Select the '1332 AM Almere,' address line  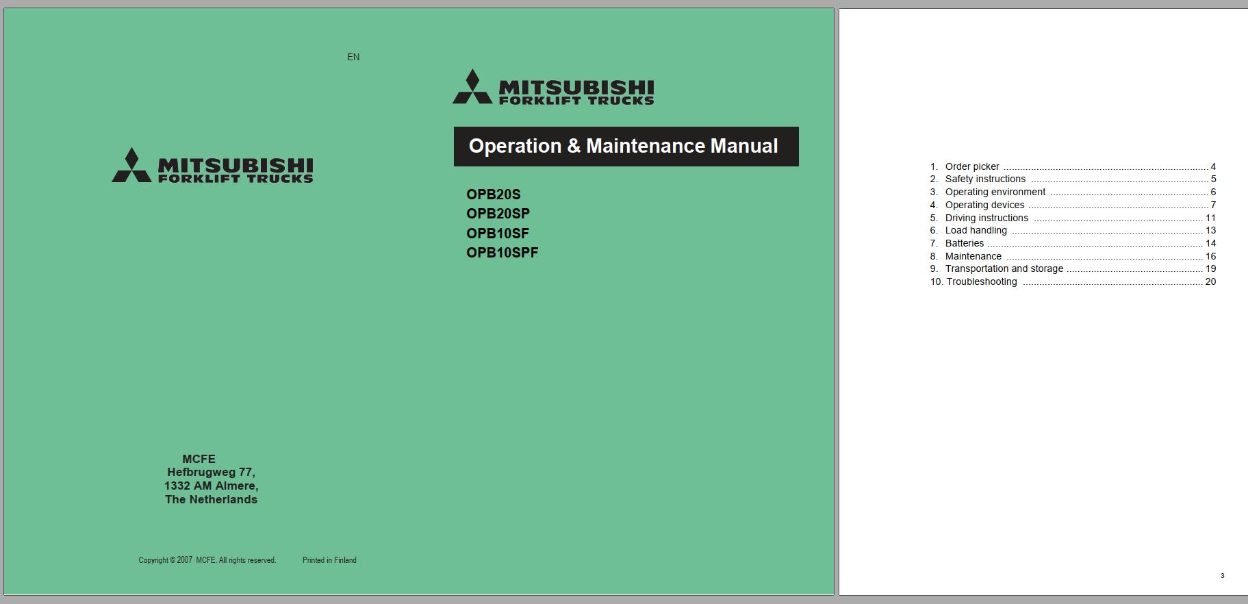211,486
